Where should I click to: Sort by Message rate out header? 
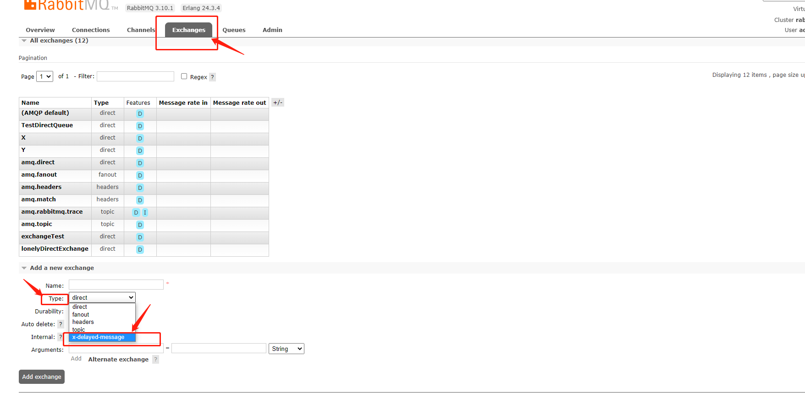[239, 103]
